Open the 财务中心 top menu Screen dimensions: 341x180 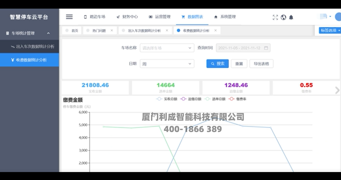(x=127, y=17)
